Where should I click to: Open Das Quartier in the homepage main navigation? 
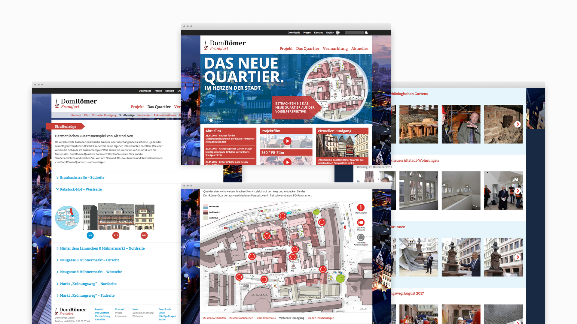[307, 49]
